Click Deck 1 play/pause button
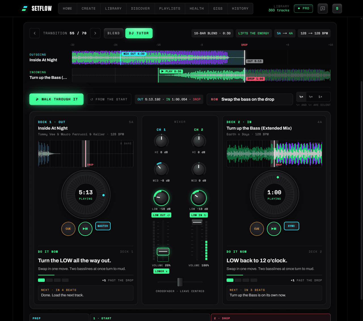Image resolution: width=363 pixels, height=321 pixels. [x=85, y=229]
